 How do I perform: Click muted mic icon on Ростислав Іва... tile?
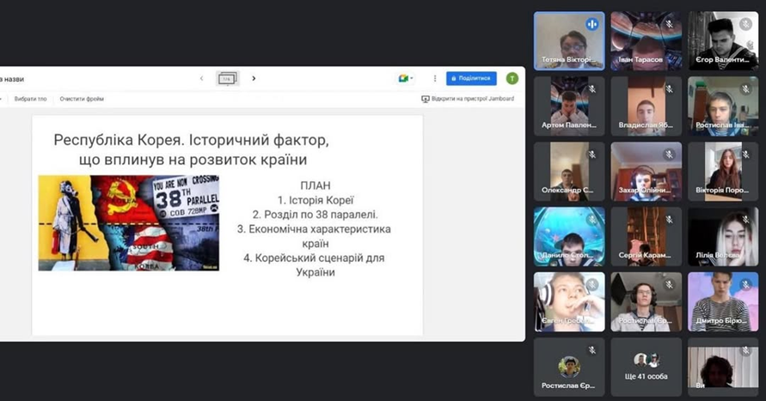tap(745, 88)
